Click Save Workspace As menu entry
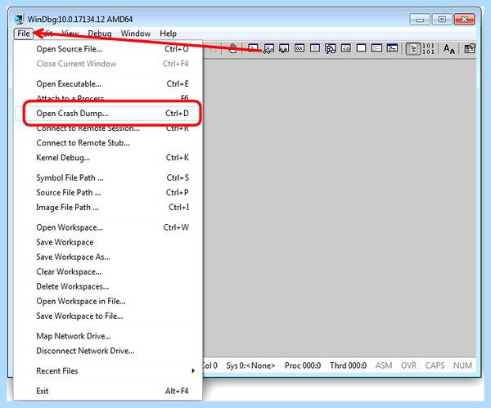The image size is (491, 408). [x=108, y=257]
